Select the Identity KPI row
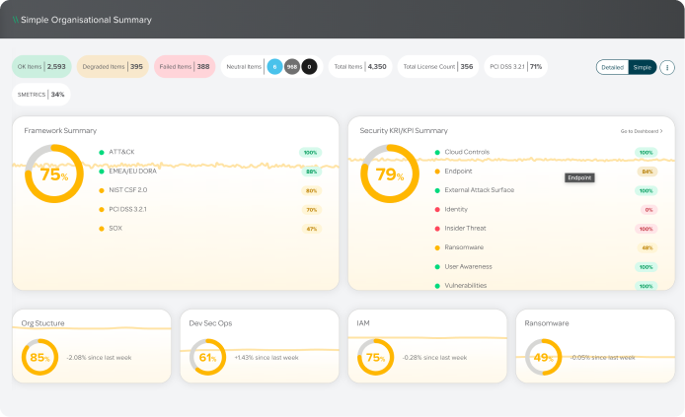The image size is (685, 417). click(x=546, y=209)
